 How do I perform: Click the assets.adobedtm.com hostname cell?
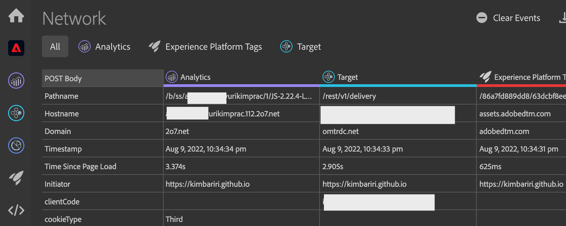click(515, 114)
